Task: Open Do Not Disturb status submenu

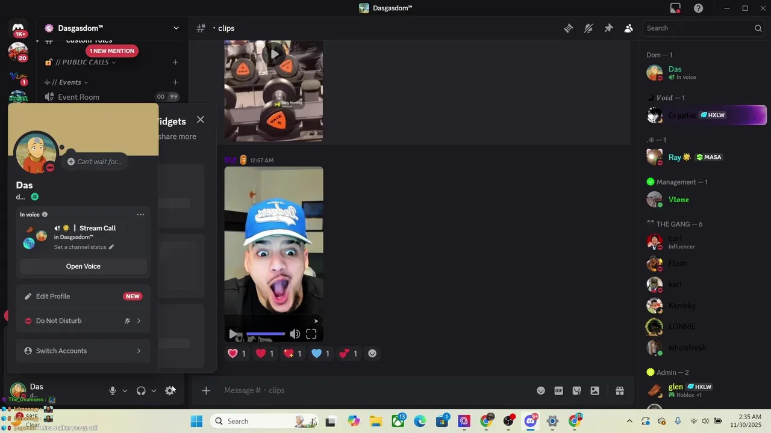Action: tap(83, 321)
